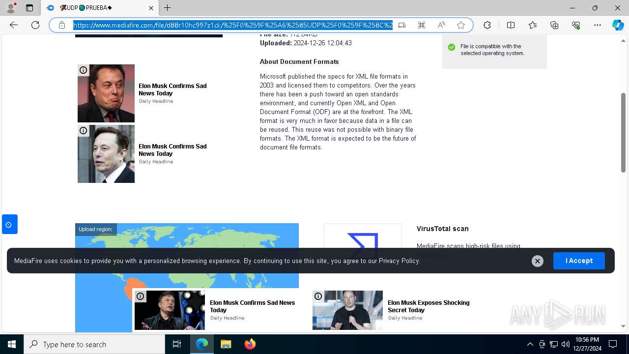Open bottom 'Elon Musk Confirms Sad News Today' ad
The width and height of the screenshot is (629, 354).
click(253, 306)
